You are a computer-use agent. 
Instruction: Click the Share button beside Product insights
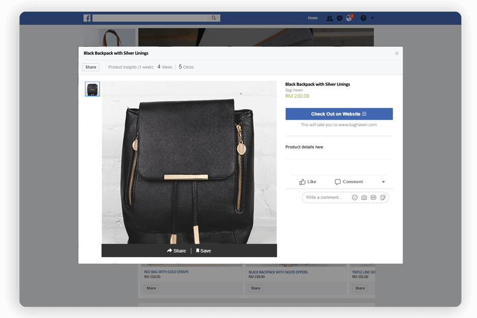pyautogui.click(x=91, y=67)
